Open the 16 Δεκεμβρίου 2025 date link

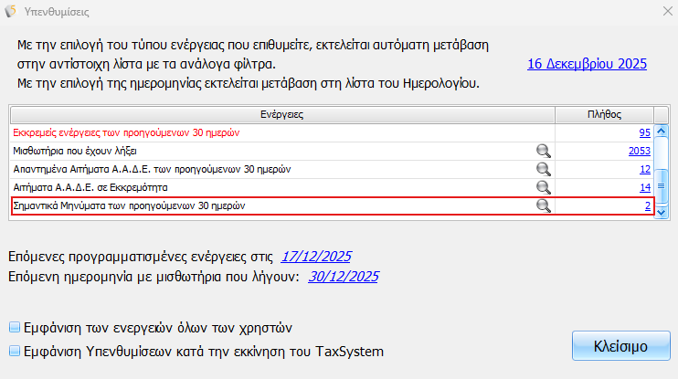(587, 64)
